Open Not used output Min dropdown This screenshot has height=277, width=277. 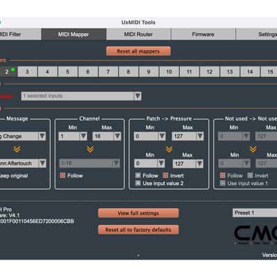coord(234,163)
